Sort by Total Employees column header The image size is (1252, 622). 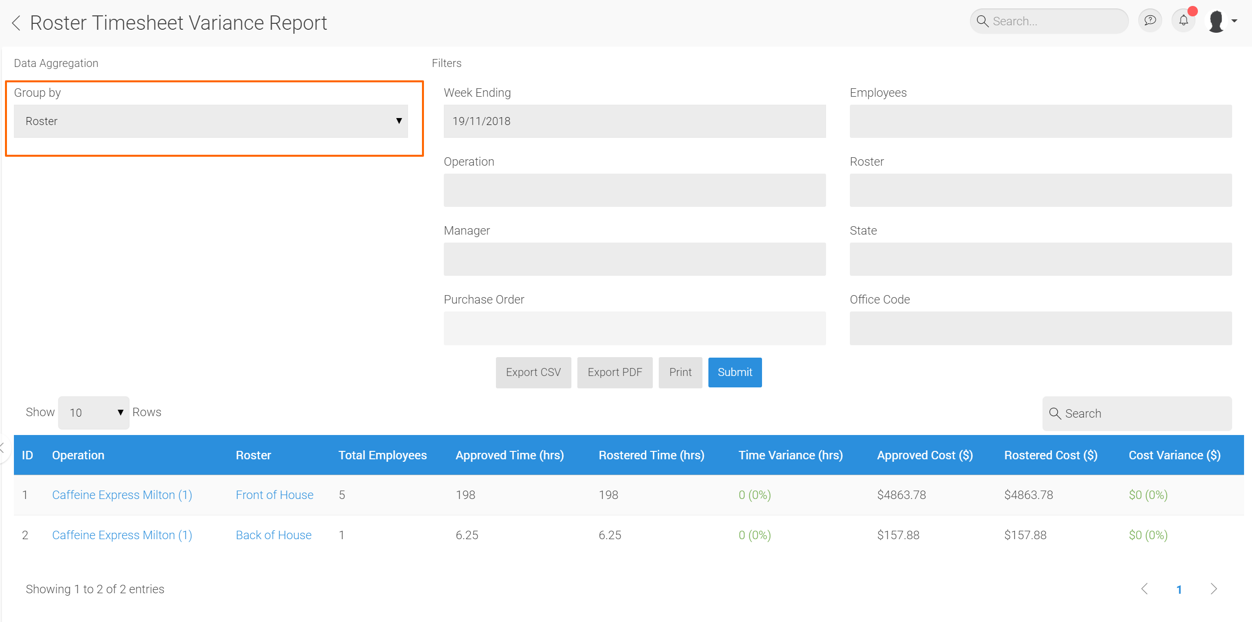click(382, 455)
